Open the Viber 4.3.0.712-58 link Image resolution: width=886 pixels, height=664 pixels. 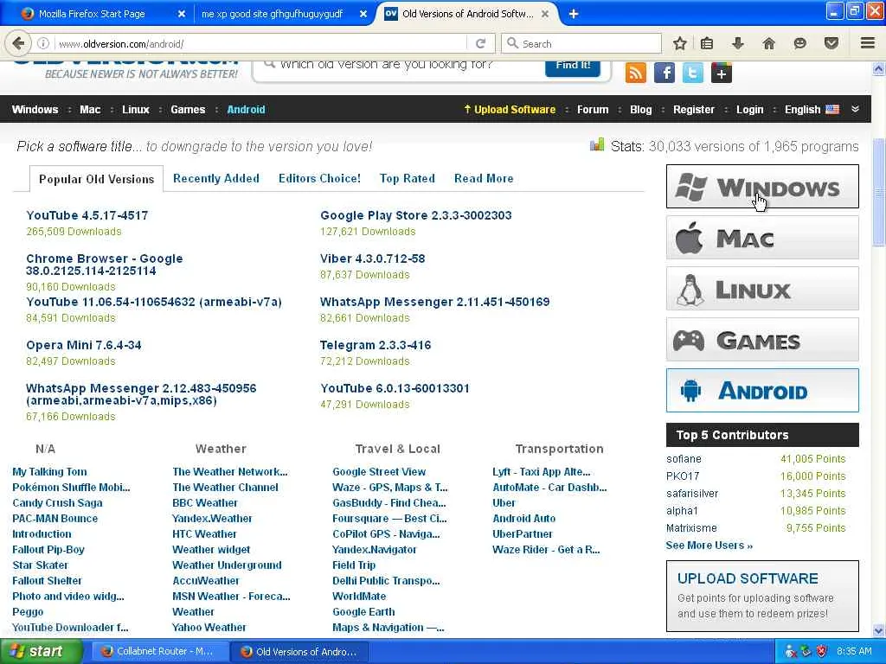tap(372, 259)
